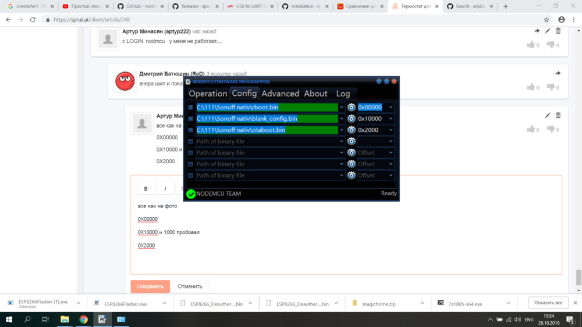Open the download menu arrow for 7z1805-x64.exe
The image size is (582, 327).
509,303
